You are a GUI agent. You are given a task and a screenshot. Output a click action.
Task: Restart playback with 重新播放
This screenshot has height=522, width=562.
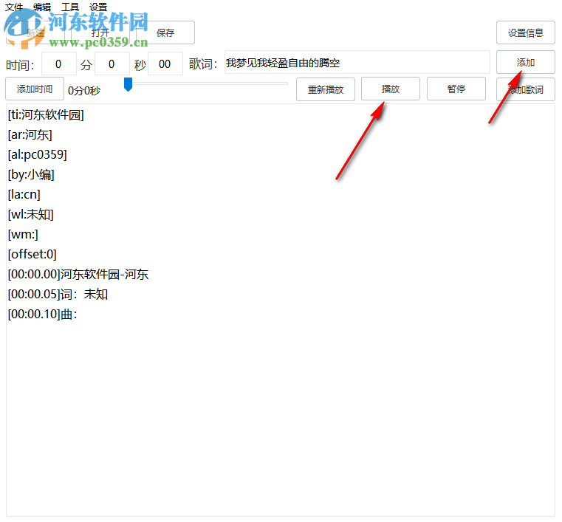click(x=326, y=89)
